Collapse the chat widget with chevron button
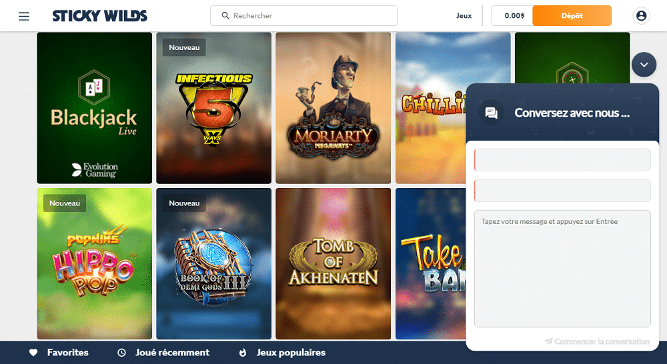 point(644,65)
